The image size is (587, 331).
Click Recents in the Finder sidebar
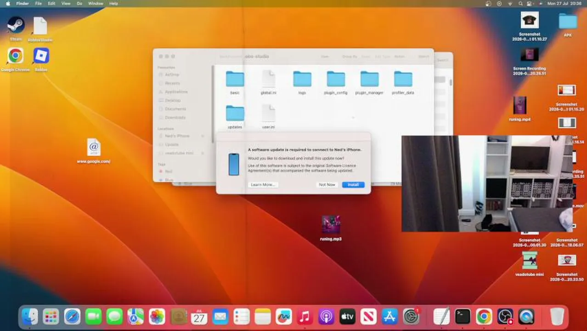pyautogui.click(x=172, y=83)
